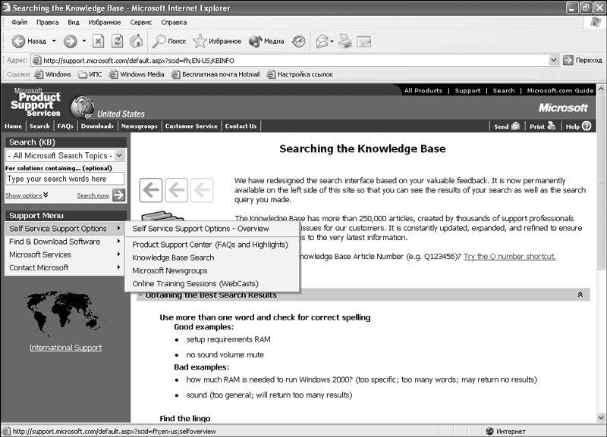Click the Send envelope icon on the page
Viewport: 607px width, 437px height.
[516, 126]
